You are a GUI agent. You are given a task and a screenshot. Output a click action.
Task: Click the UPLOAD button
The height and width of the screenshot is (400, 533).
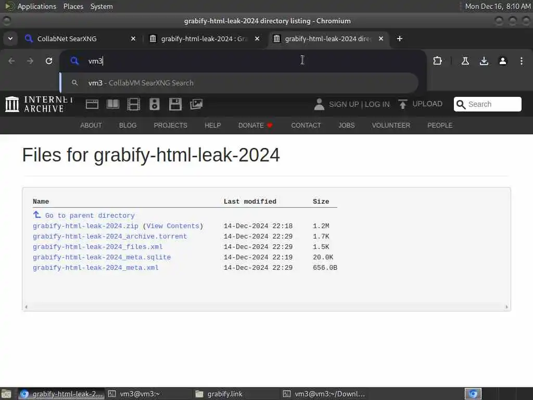coord(421,104)
